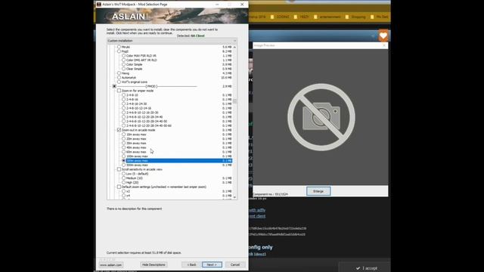Tick the 'Default zoom settings' checkbox
Screen dimensions: 484x272
119,187
